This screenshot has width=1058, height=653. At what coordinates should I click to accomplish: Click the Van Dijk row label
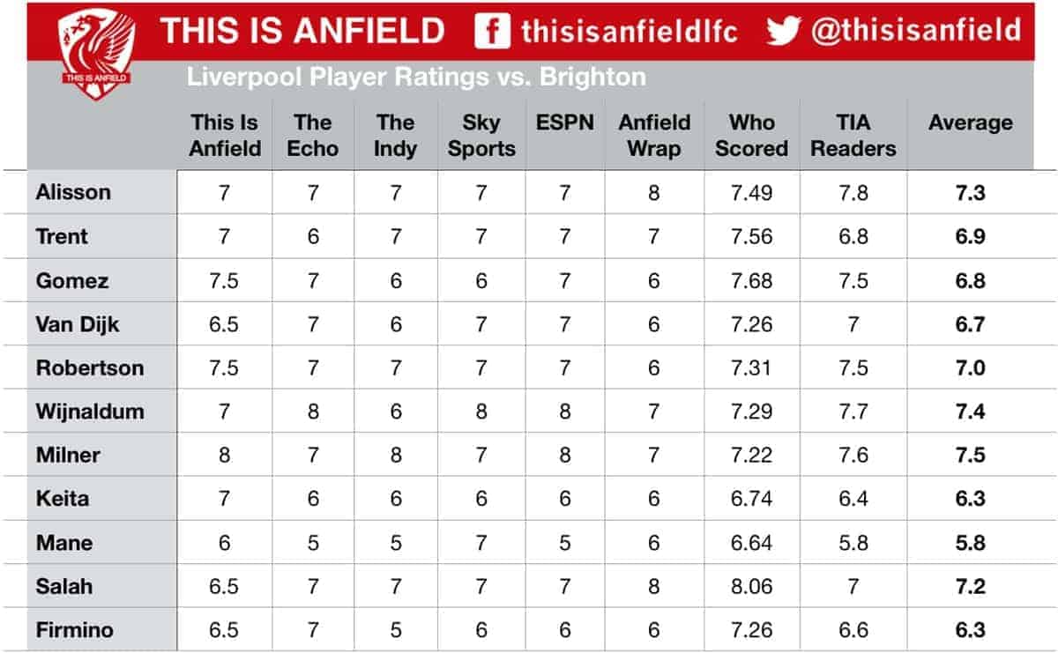click(78, 324)
